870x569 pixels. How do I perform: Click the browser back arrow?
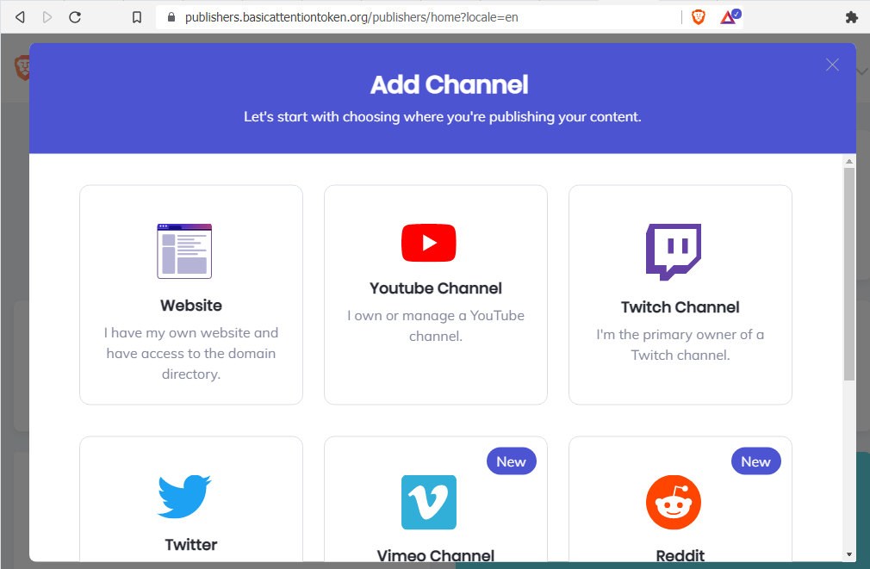[20, 17]
